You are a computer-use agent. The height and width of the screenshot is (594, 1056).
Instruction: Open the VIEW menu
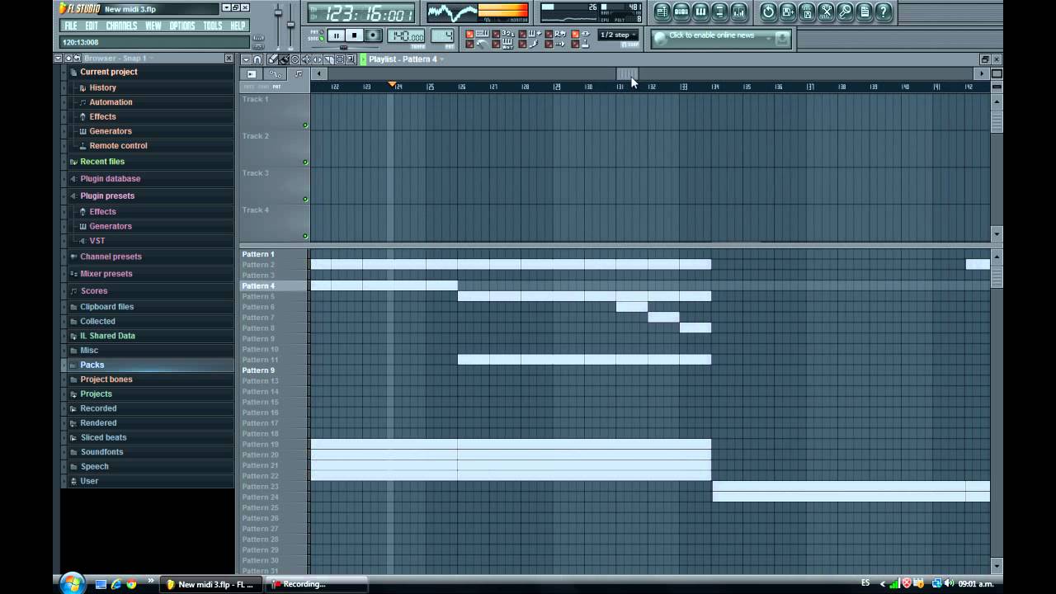coord(153,26)
